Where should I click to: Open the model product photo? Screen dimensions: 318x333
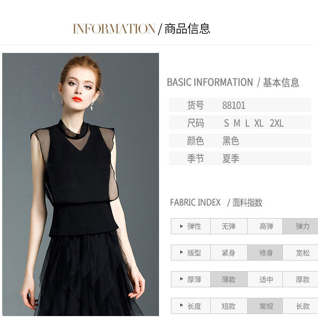point(81,184)
